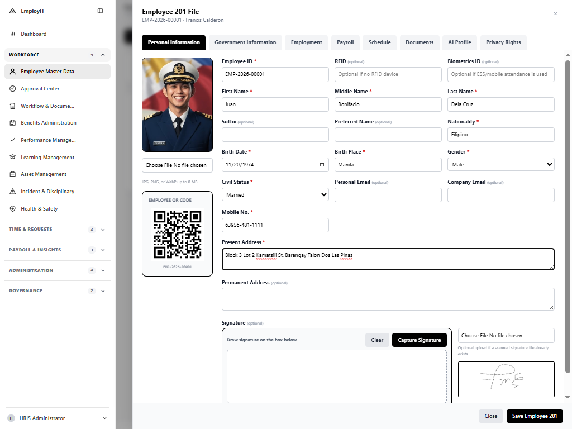Click the Save Employee 201 button
This screenshot has width=572, height=429.
[535, 416]
